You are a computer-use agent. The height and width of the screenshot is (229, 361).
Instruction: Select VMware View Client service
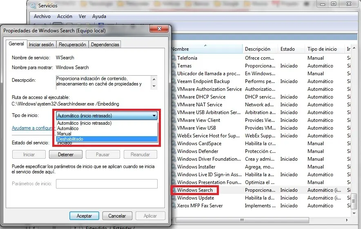[261, 120]
